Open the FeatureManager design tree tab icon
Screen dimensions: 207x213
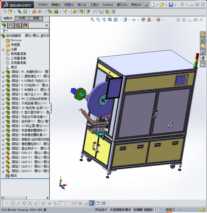click(4, 26)
